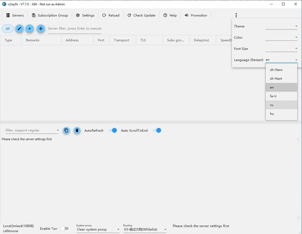
Task: Click the copy log icon
Action: coord(66,130)
